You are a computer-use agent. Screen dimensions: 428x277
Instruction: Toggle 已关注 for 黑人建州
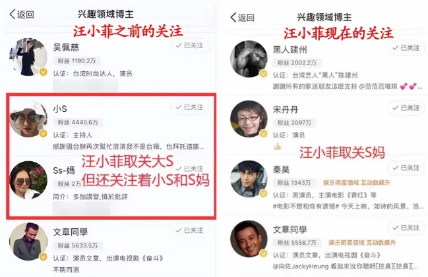406,48
